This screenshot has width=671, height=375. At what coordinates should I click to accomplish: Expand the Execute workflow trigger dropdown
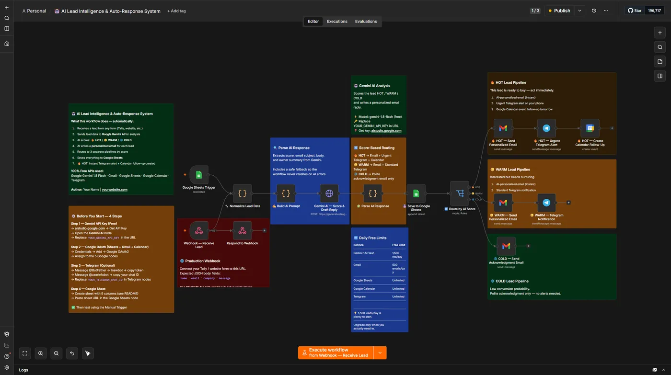pyautogui.click(x=380, y=352)
